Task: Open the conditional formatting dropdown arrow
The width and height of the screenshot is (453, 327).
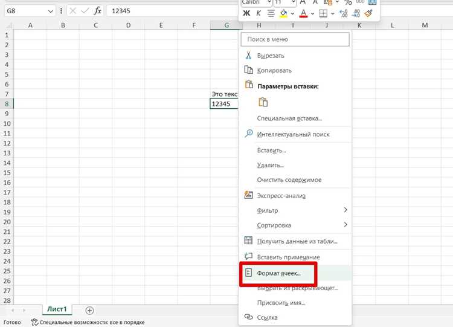Action: 337,2
